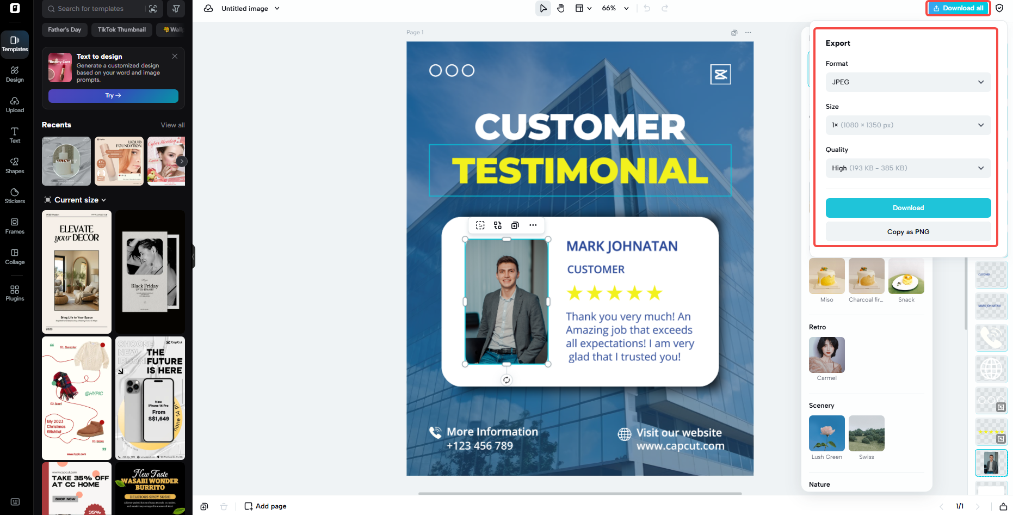
Task: Click the layers icon at bottom right
Action: click(1003, 506)
